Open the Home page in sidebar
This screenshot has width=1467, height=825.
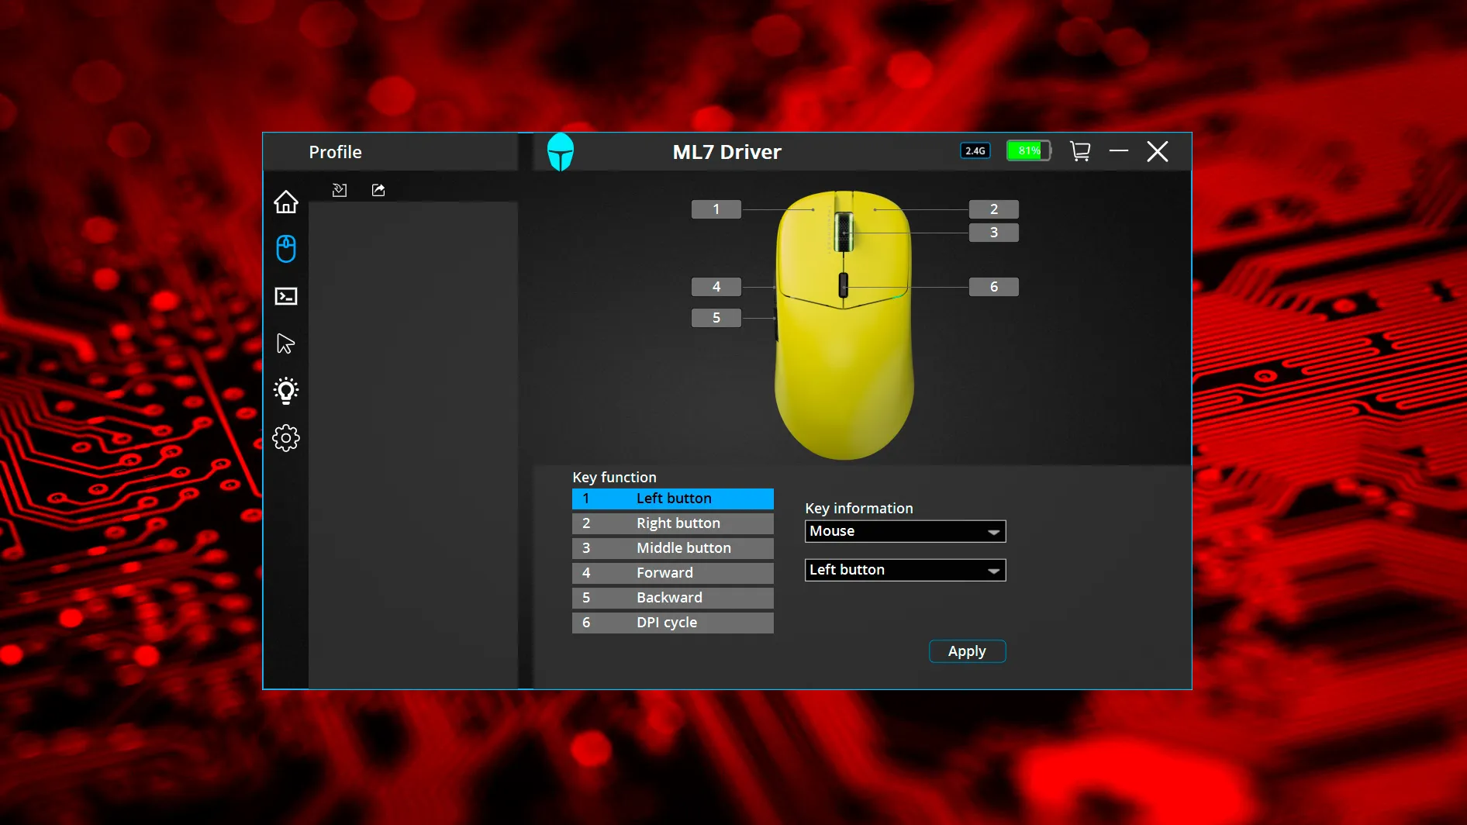[286, 202]
